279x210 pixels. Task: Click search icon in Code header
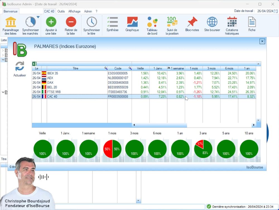(130, 68)
